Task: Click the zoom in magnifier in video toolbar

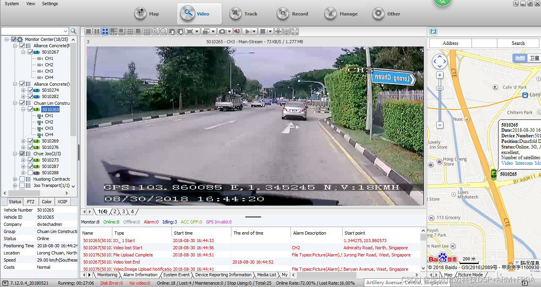Action: click(x=155, y=31)
